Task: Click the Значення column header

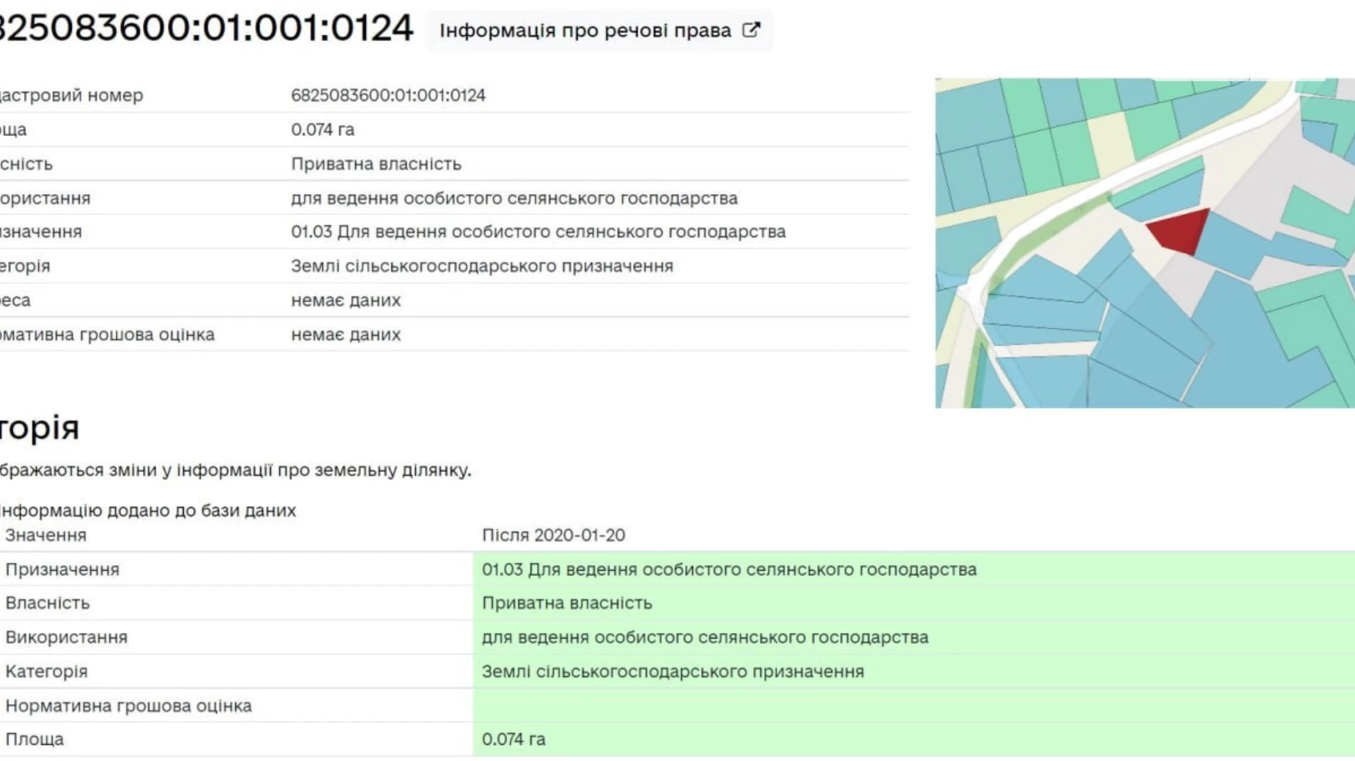Action: coord(45,535)
